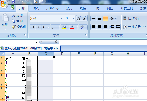Expand font color dropdown arrow
Viewport: 147px width, 101px height.
point(76,27)
